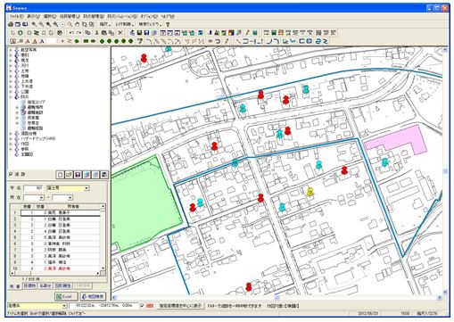The height and width of the screenshot is (322, 454).
Task: Collapse the 防災 tree node
Action: coord(11,97)
